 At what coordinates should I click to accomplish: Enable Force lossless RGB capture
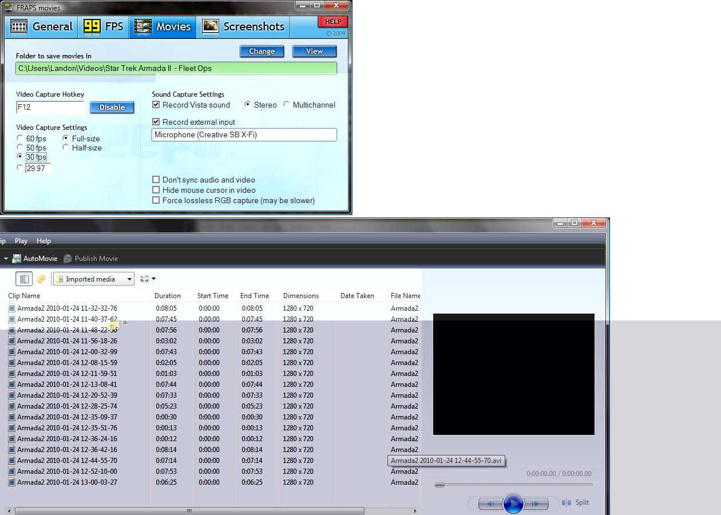(156, 200)
